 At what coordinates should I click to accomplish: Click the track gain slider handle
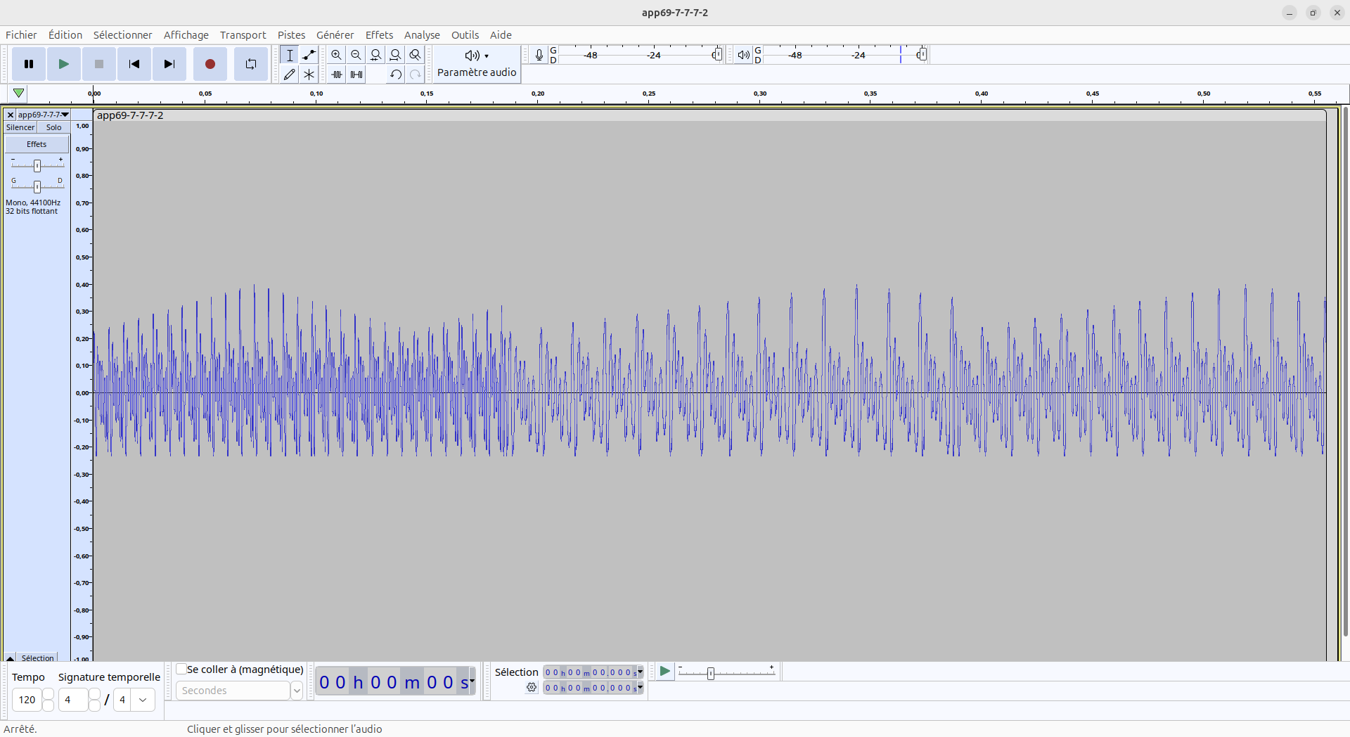coord(37,165)
